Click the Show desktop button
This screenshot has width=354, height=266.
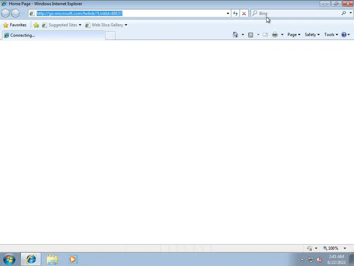pyautogui.click(x=352, y=259)
